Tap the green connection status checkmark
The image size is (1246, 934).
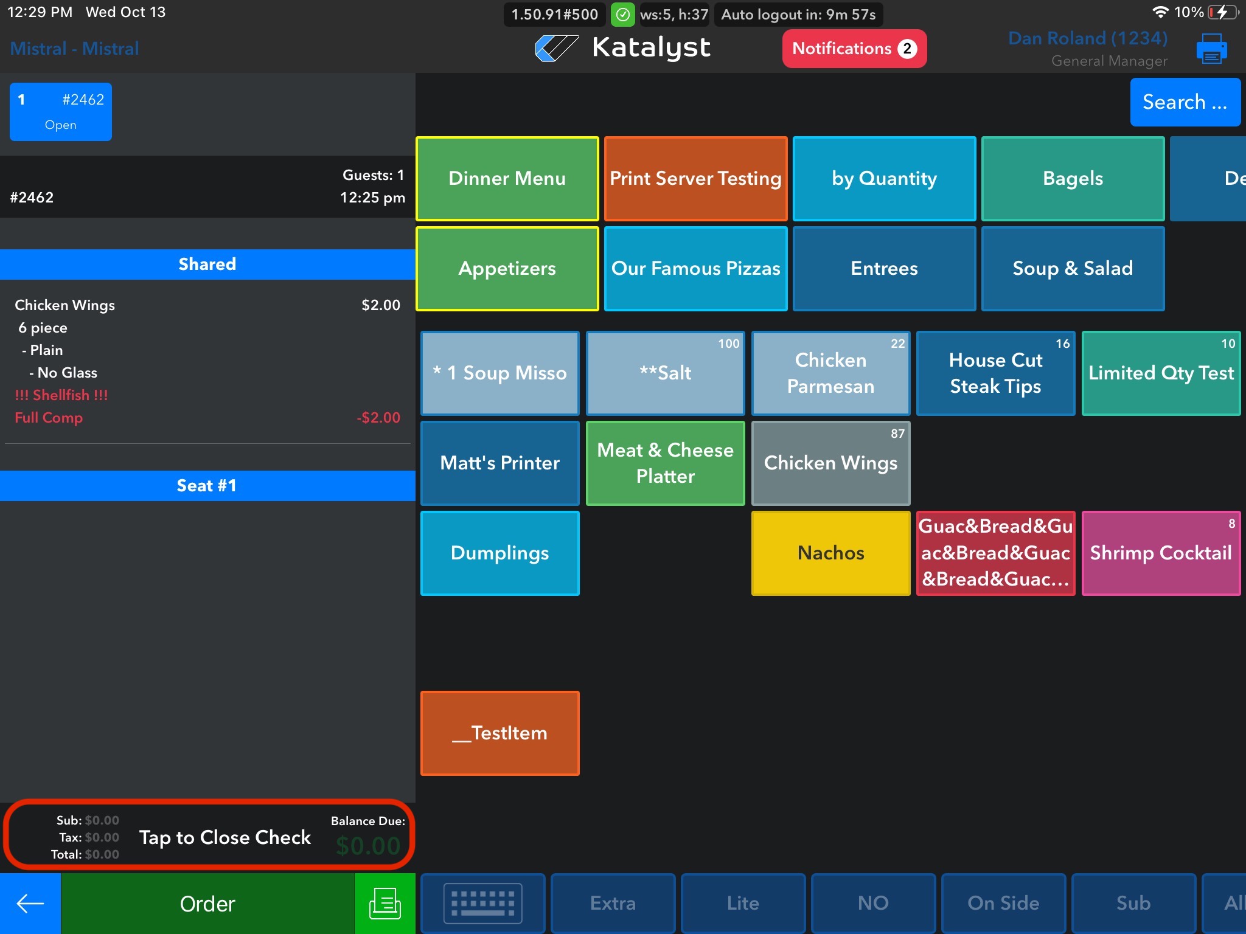click(x=622, y=15)
